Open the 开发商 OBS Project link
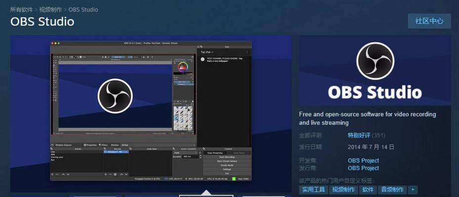Screen dimensions: 459x197 [363, 161]
